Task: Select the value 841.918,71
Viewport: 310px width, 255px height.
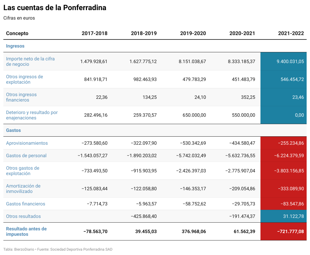Action: (x=96, y=79)
